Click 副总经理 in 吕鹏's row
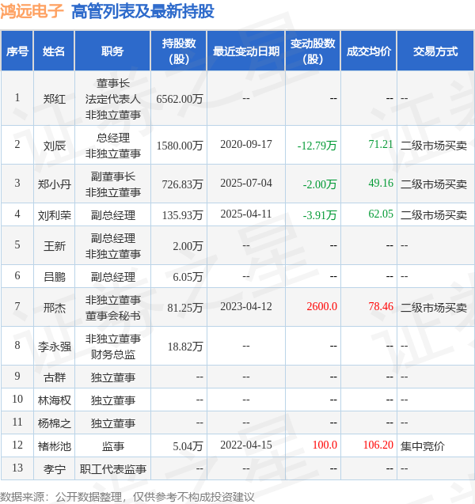This screenshot has width=475, height=504. [113, 277]
